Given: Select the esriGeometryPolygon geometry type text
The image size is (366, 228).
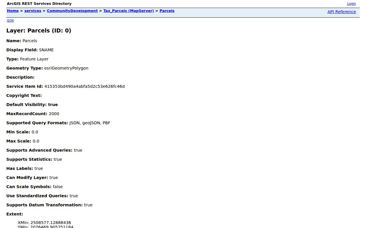Looking at the screenshot, I should point(66,68).
